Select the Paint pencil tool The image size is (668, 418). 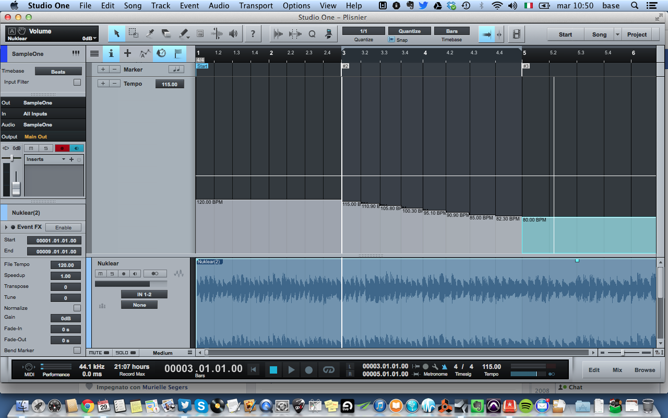[x=183, y=34]
